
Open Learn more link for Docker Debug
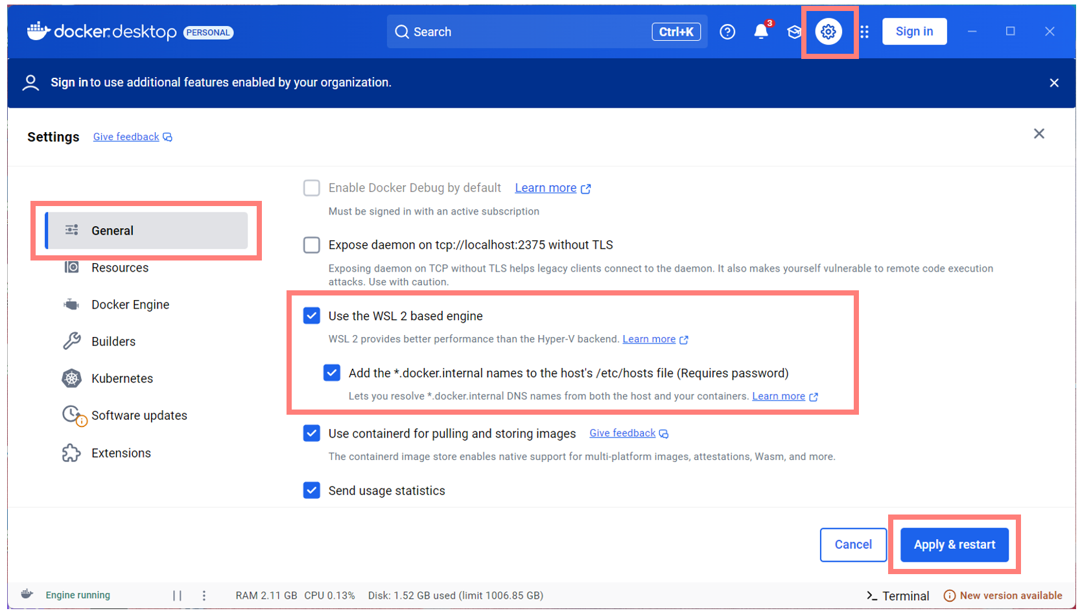coord(546,188)
